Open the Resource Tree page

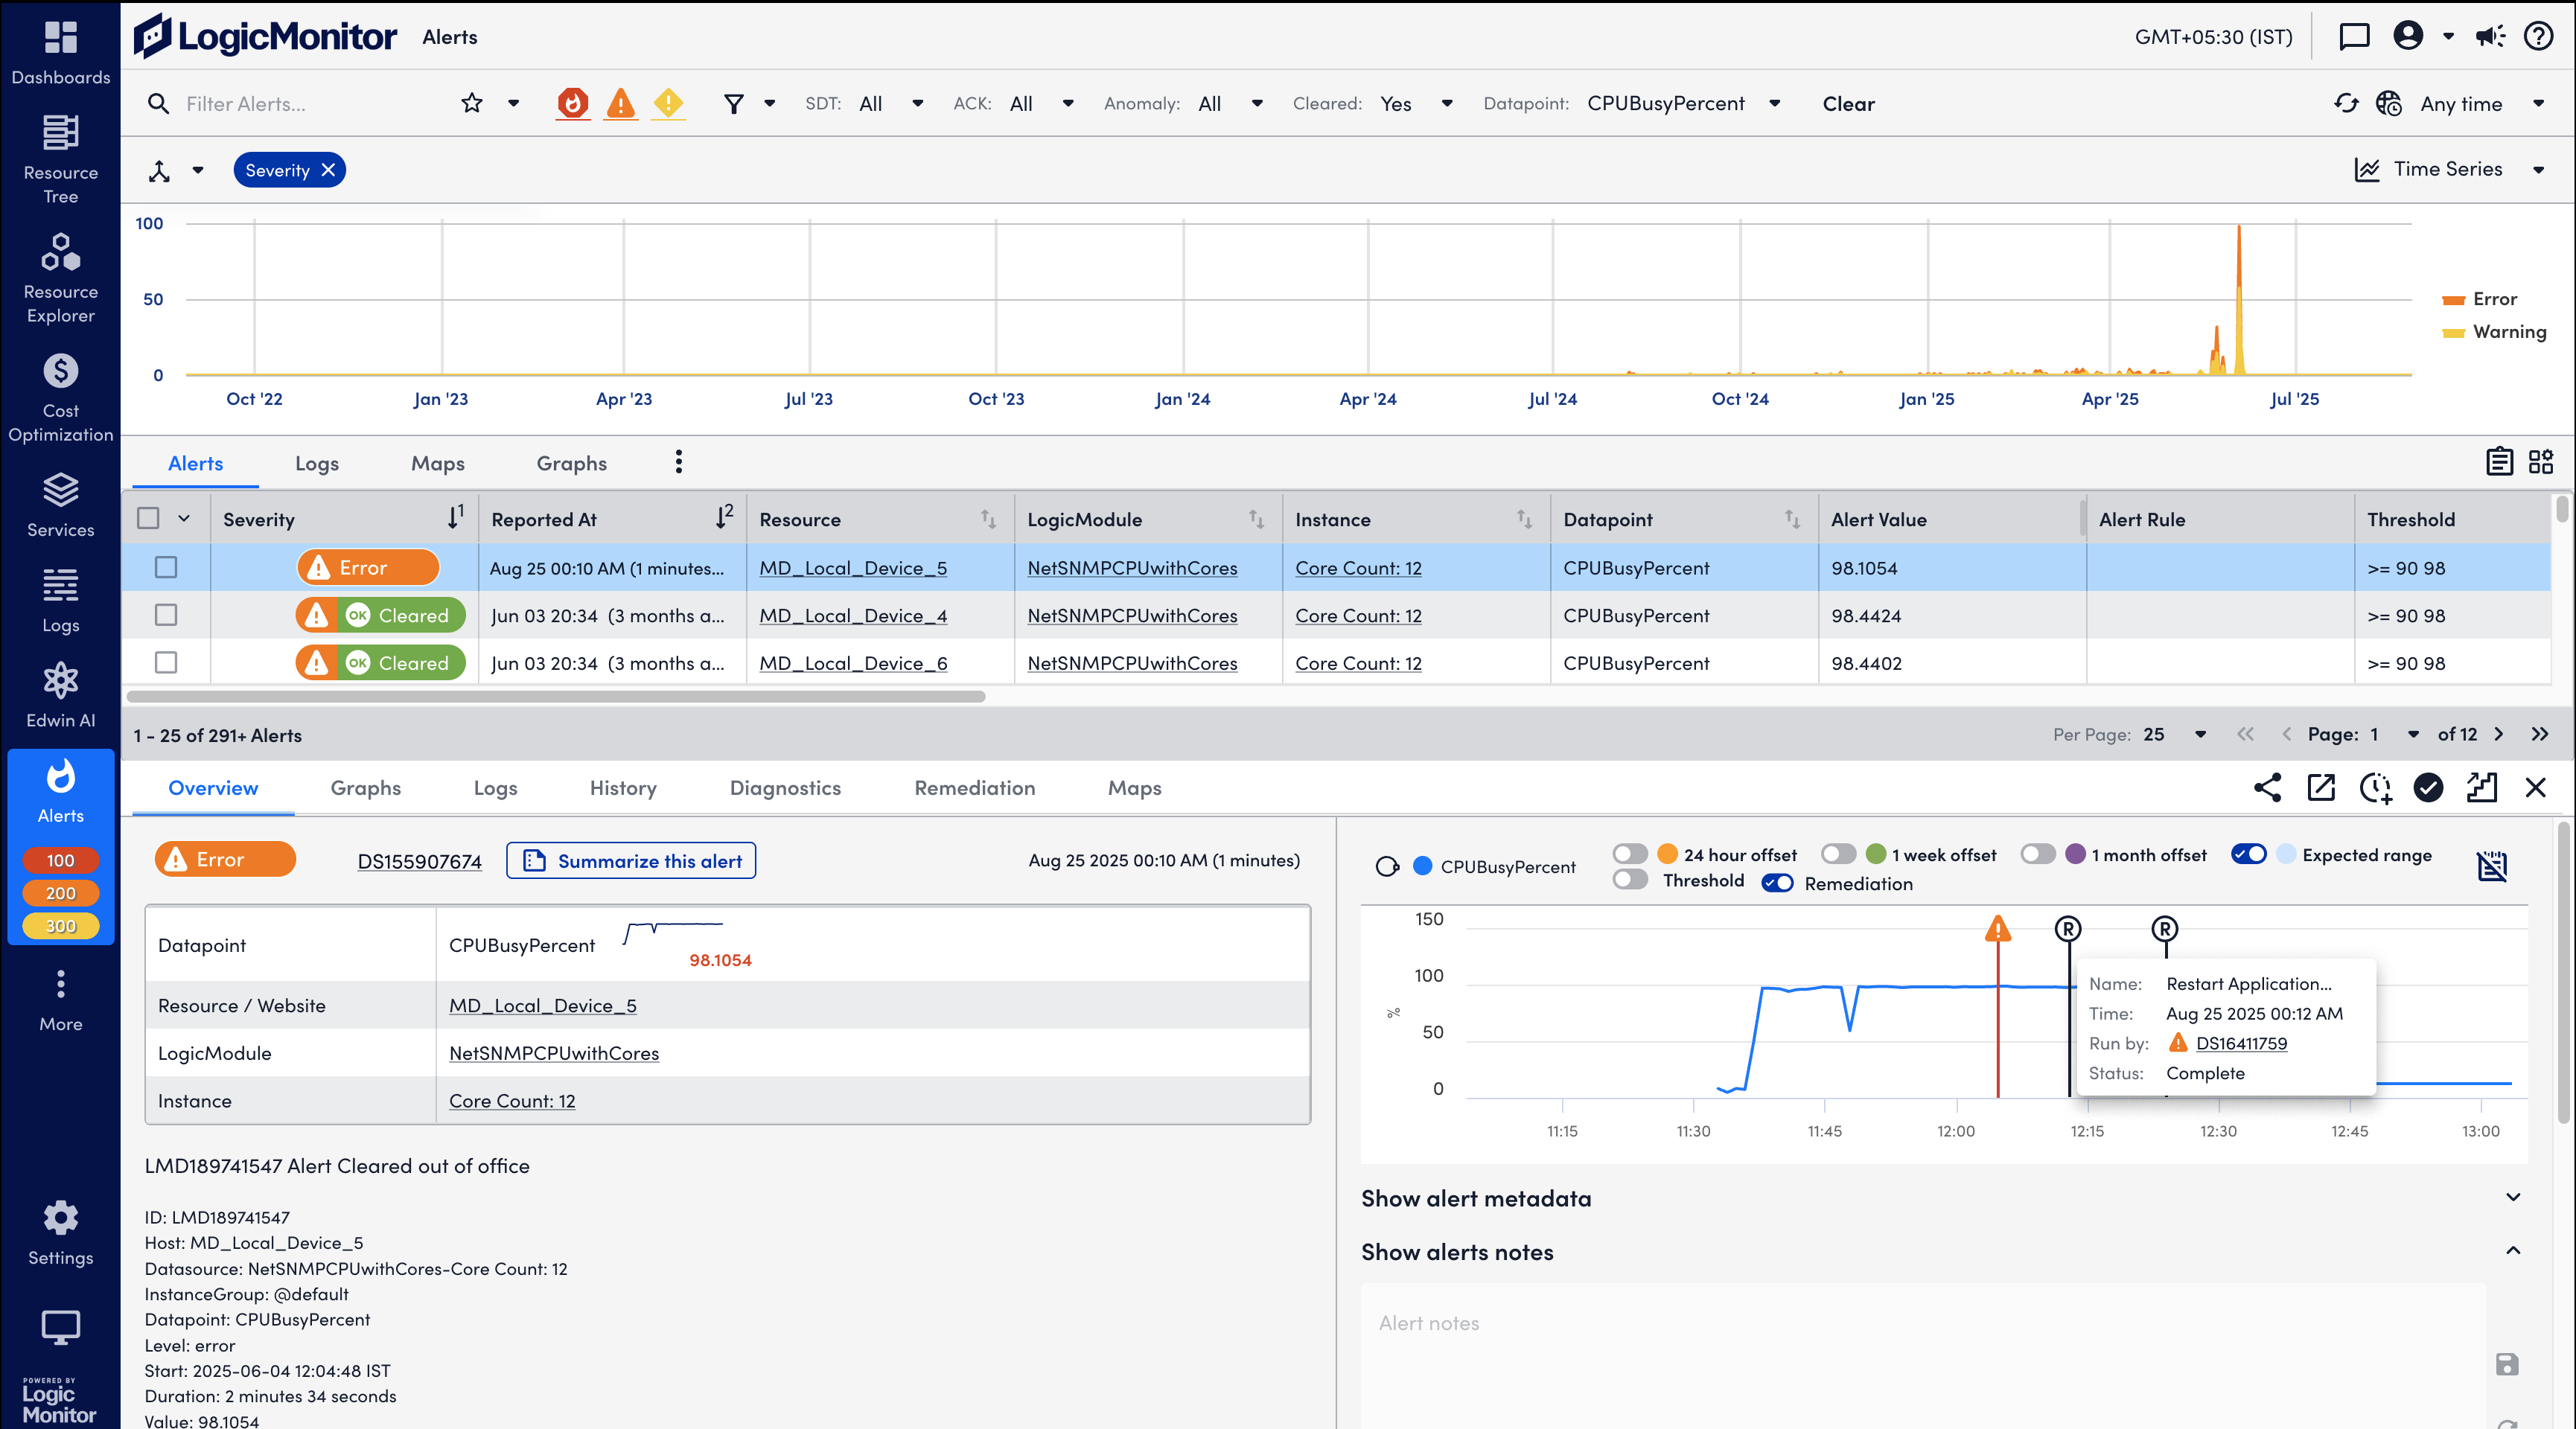(60, 160)
